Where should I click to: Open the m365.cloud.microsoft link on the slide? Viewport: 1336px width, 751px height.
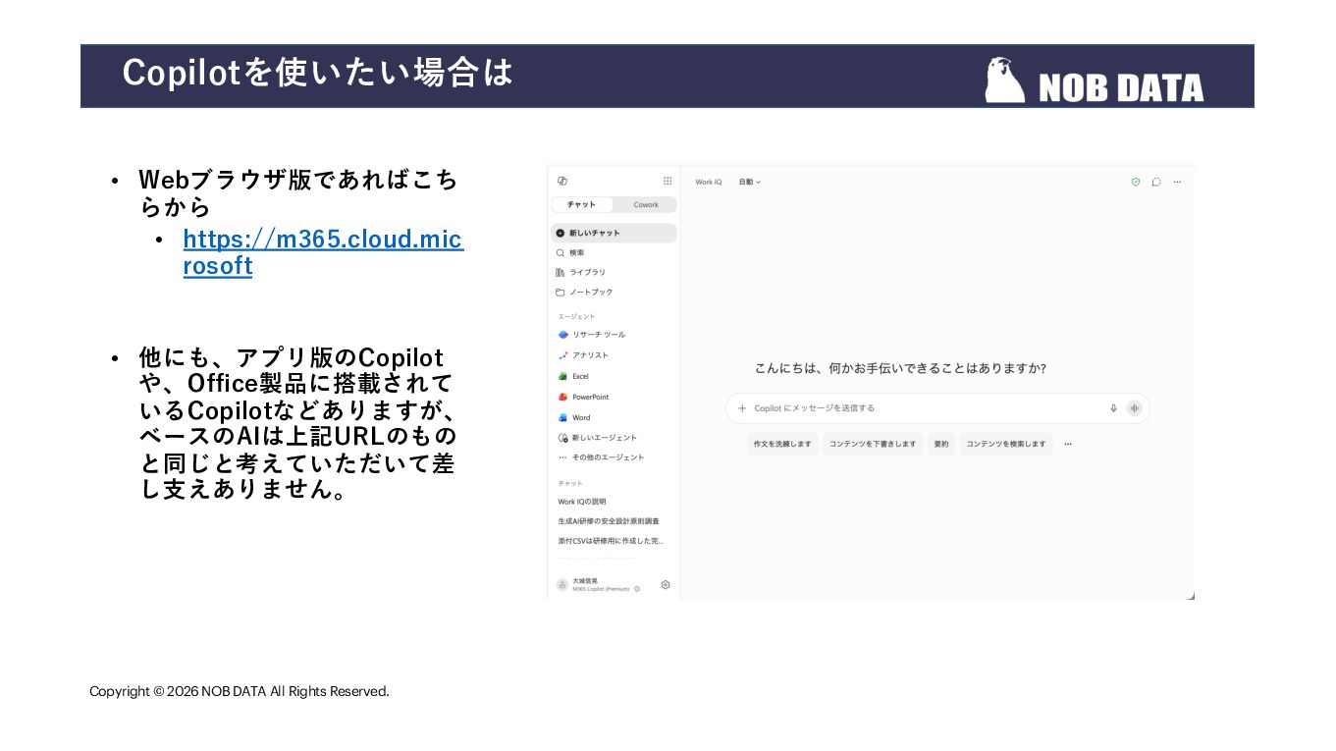(323, 252)
